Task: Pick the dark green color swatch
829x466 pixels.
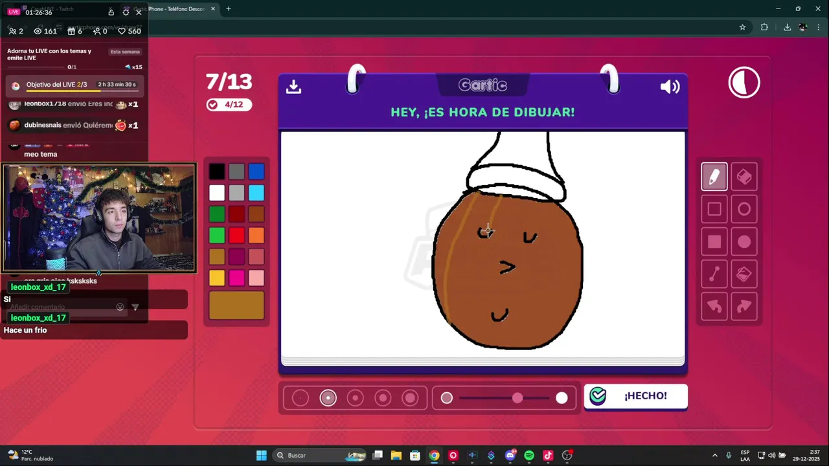Action: (217, 214)
